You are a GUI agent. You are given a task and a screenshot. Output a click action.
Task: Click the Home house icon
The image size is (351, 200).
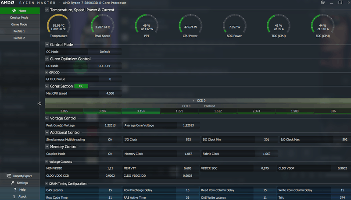(x=14, y=11)
